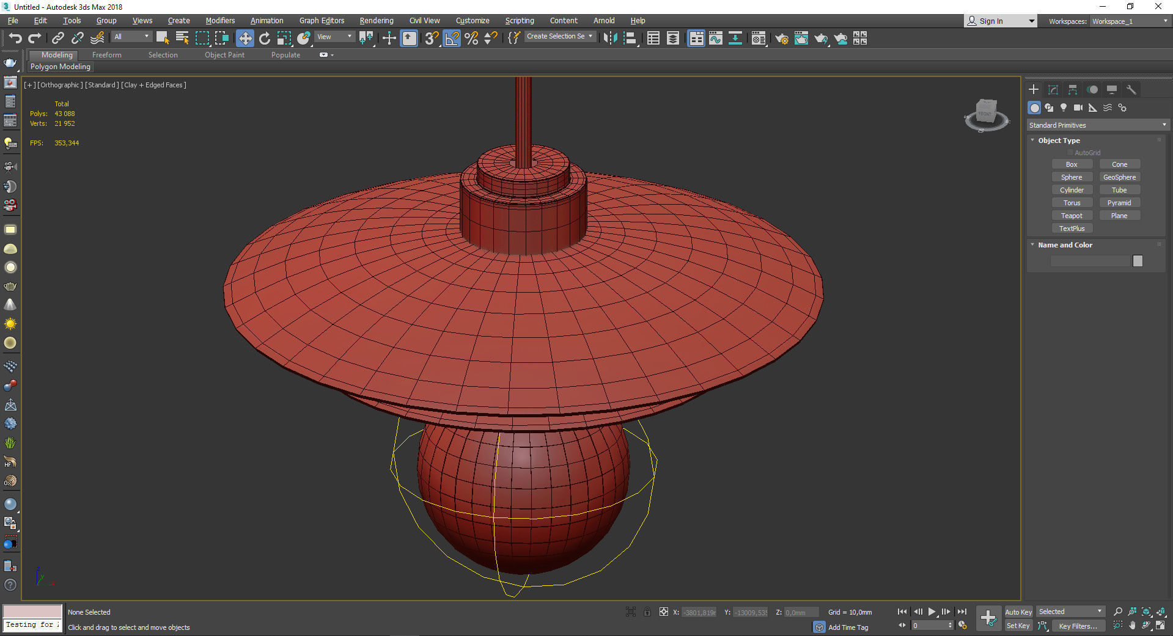The width and height of the screenshot is (1173, 636).
Task: Open the Graph Editors menu
Action: [x=322, y=21]
